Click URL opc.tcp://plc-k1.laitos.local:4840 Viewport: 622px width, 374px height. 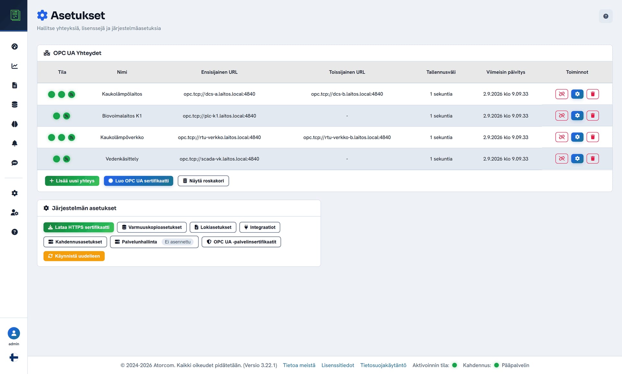pos(219,116)
